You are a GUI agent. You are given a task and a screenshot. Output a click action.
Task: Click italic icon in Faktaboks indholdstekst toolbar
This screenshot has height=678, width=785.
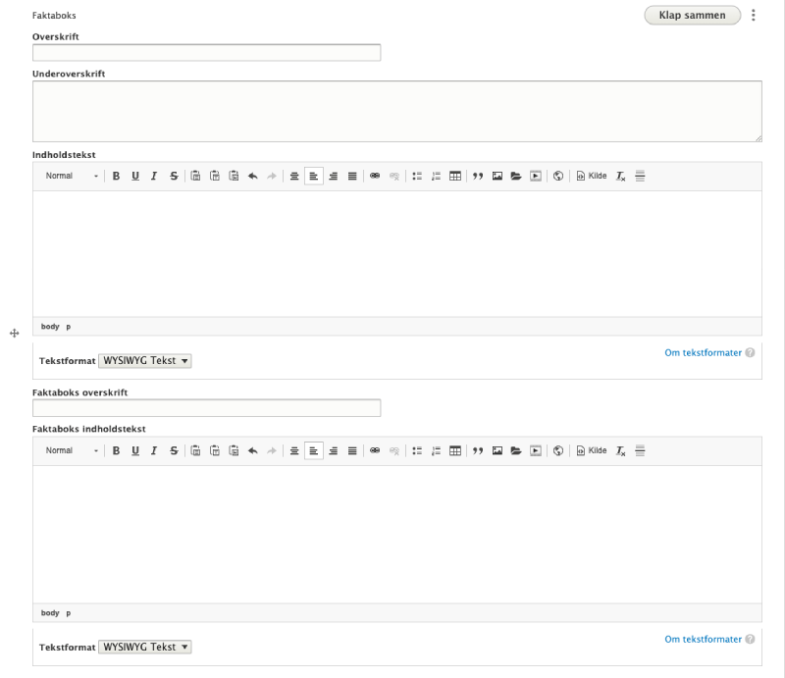(154, 451)
